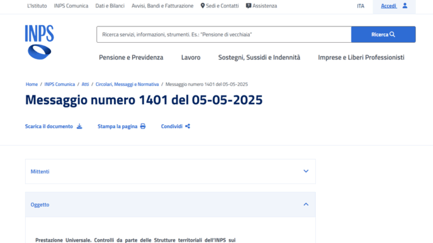Click the share icon next to Condividi

click(x=188, y=126)
